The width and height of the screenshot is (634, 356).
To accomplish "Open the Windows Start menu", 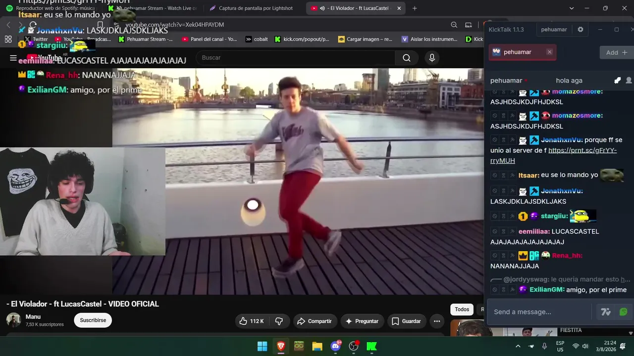I will tap(263, 346).
